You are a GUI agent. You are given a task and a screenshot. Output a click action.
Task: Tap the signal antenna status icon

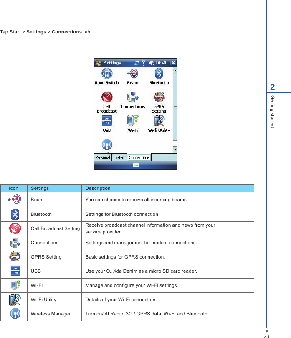click(144, 63)
